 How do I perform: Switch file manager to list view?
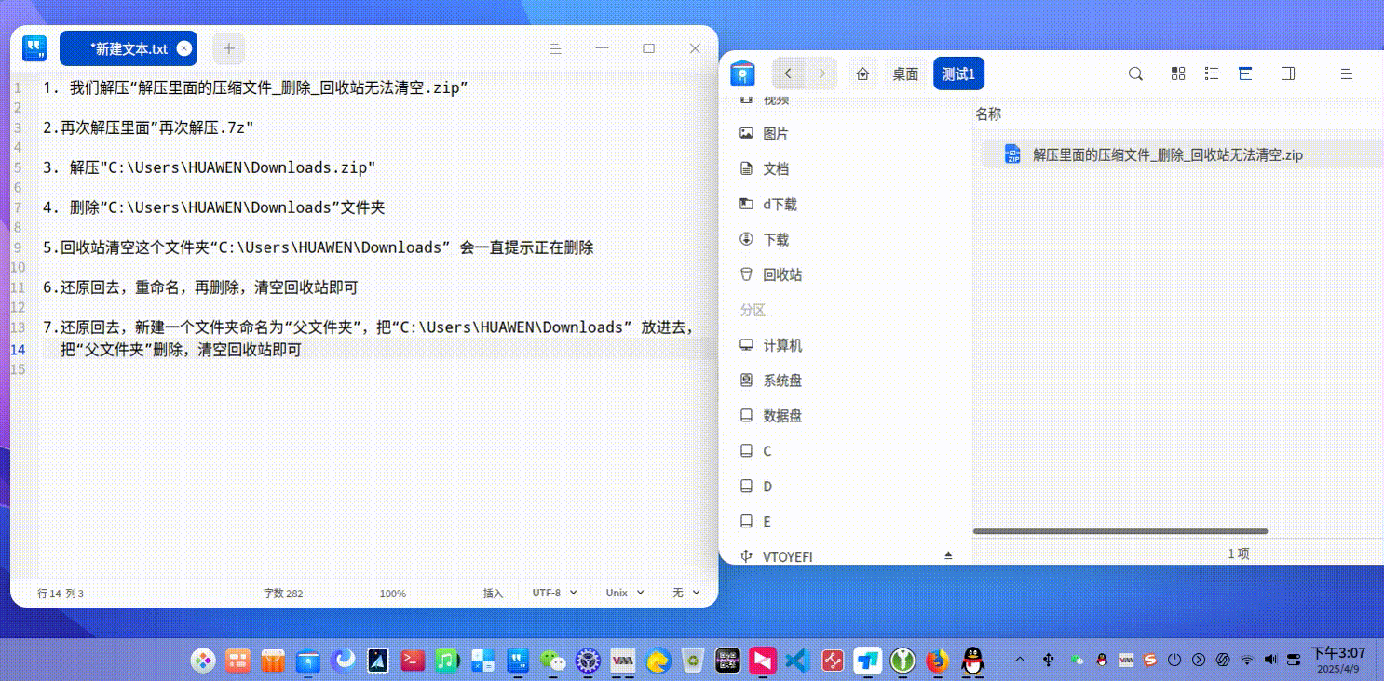[1212, 73]
